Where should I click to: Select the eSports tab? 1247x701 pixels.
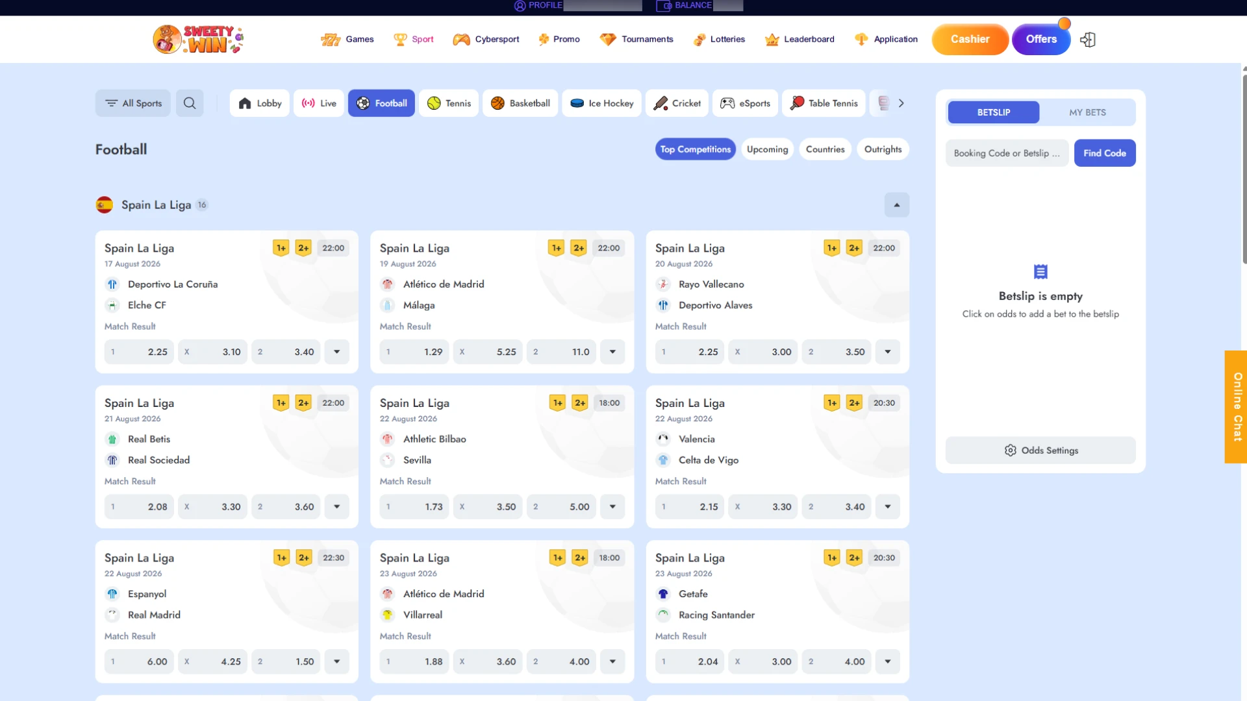(745, 103)
